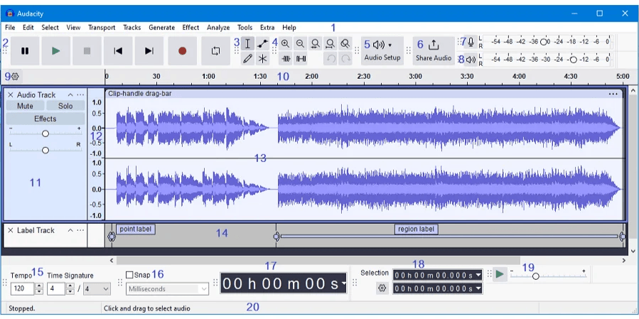
Task: Click the Record button
Action: (x=182, y=51)
